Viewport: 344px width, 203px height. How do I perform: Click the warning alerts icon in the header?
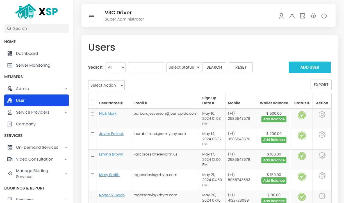coord(292,16)
